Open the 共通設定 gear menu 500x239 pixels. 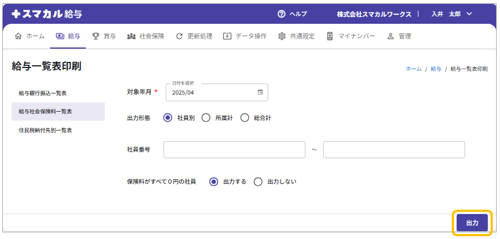coord(296,36)
